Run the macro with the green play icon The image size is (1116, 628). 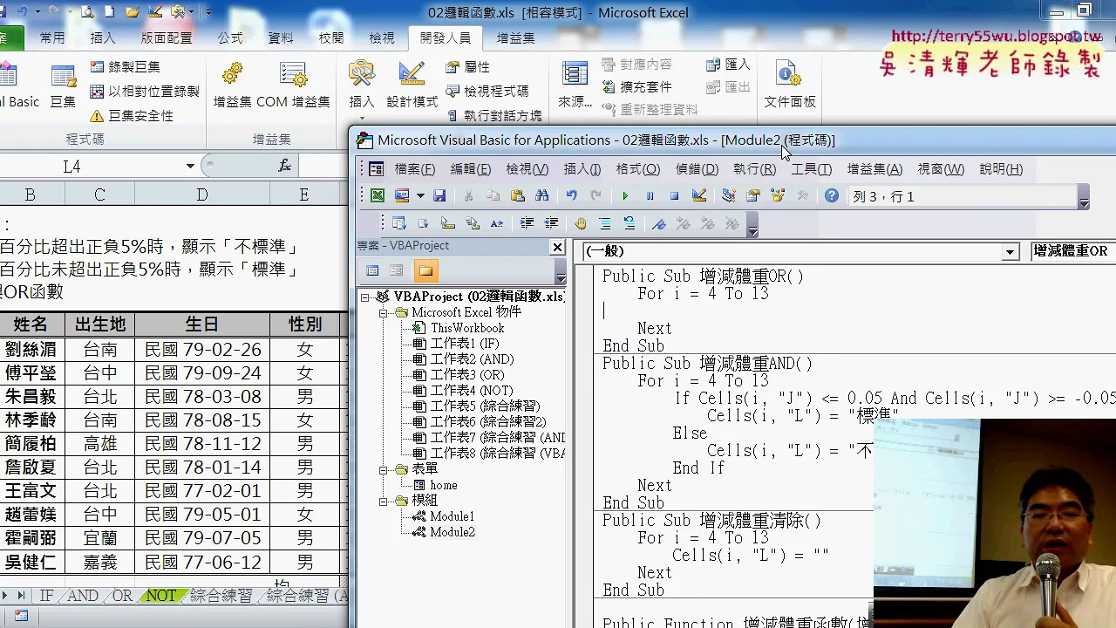(x=625, y=196)
